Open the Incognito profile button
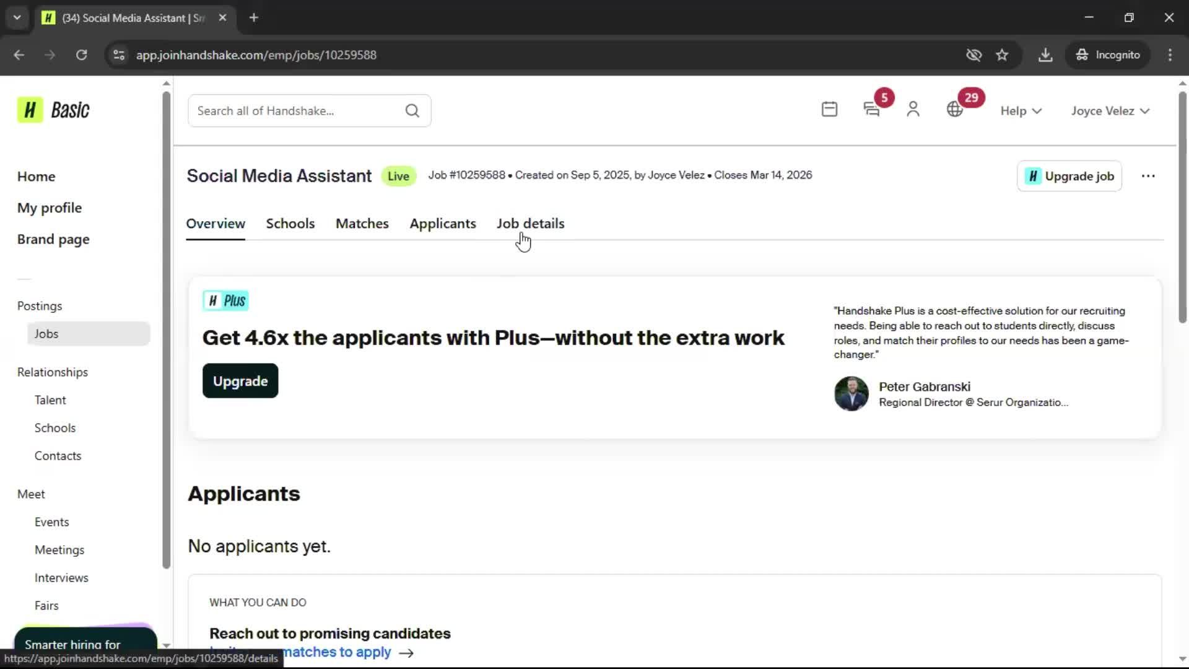 [1107, 55]
